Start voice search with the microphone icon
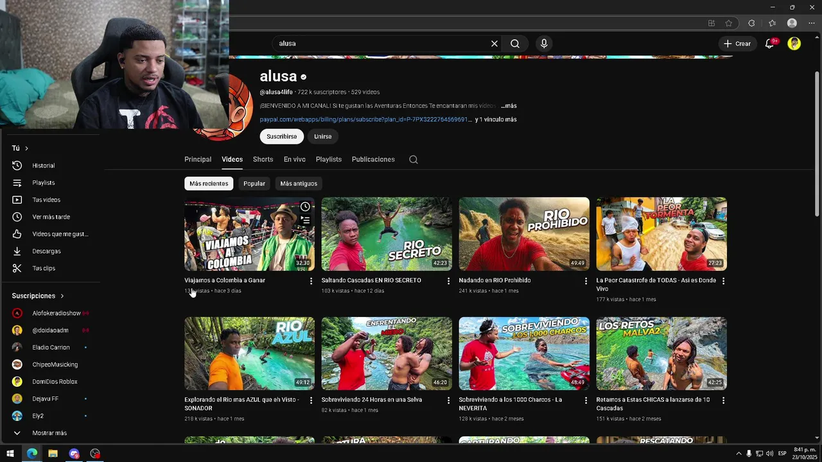The height and width of the screenshot is (462, 822). 544,44
